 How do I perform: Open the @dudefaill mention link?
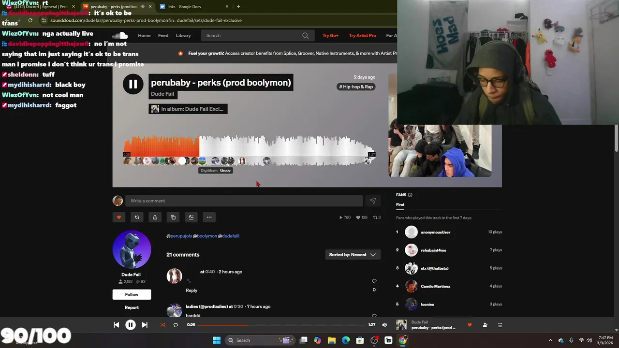tap(229, 236)
